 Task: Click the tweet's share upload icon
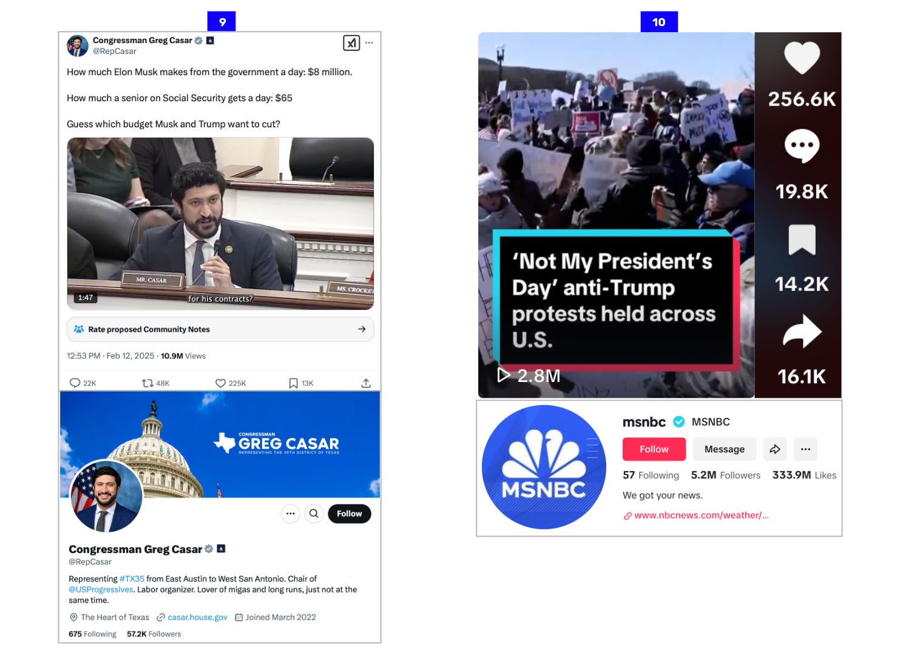point(366,383)
